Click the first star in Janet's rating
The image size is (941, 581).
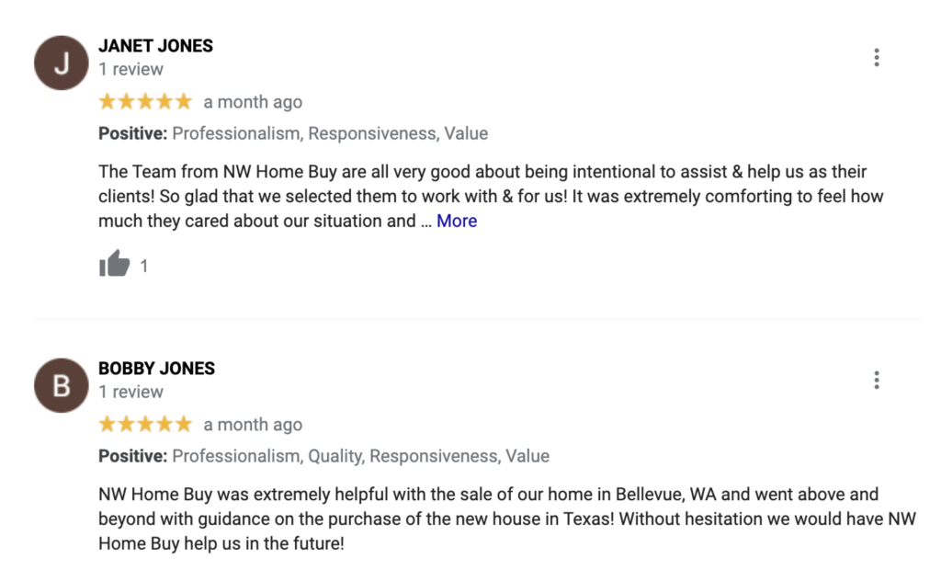click(108, 101)
